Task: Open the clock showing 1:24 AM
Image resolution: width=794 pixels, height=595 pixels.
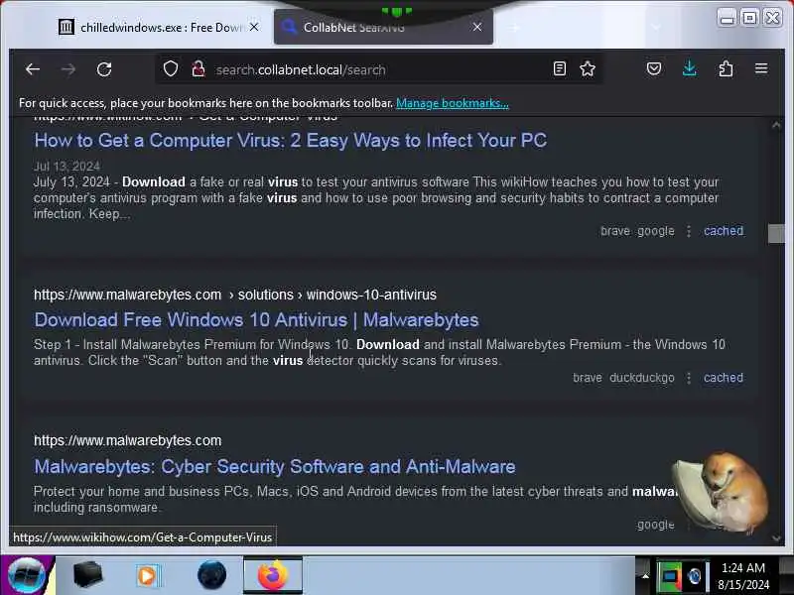Action: coord(743,576)
